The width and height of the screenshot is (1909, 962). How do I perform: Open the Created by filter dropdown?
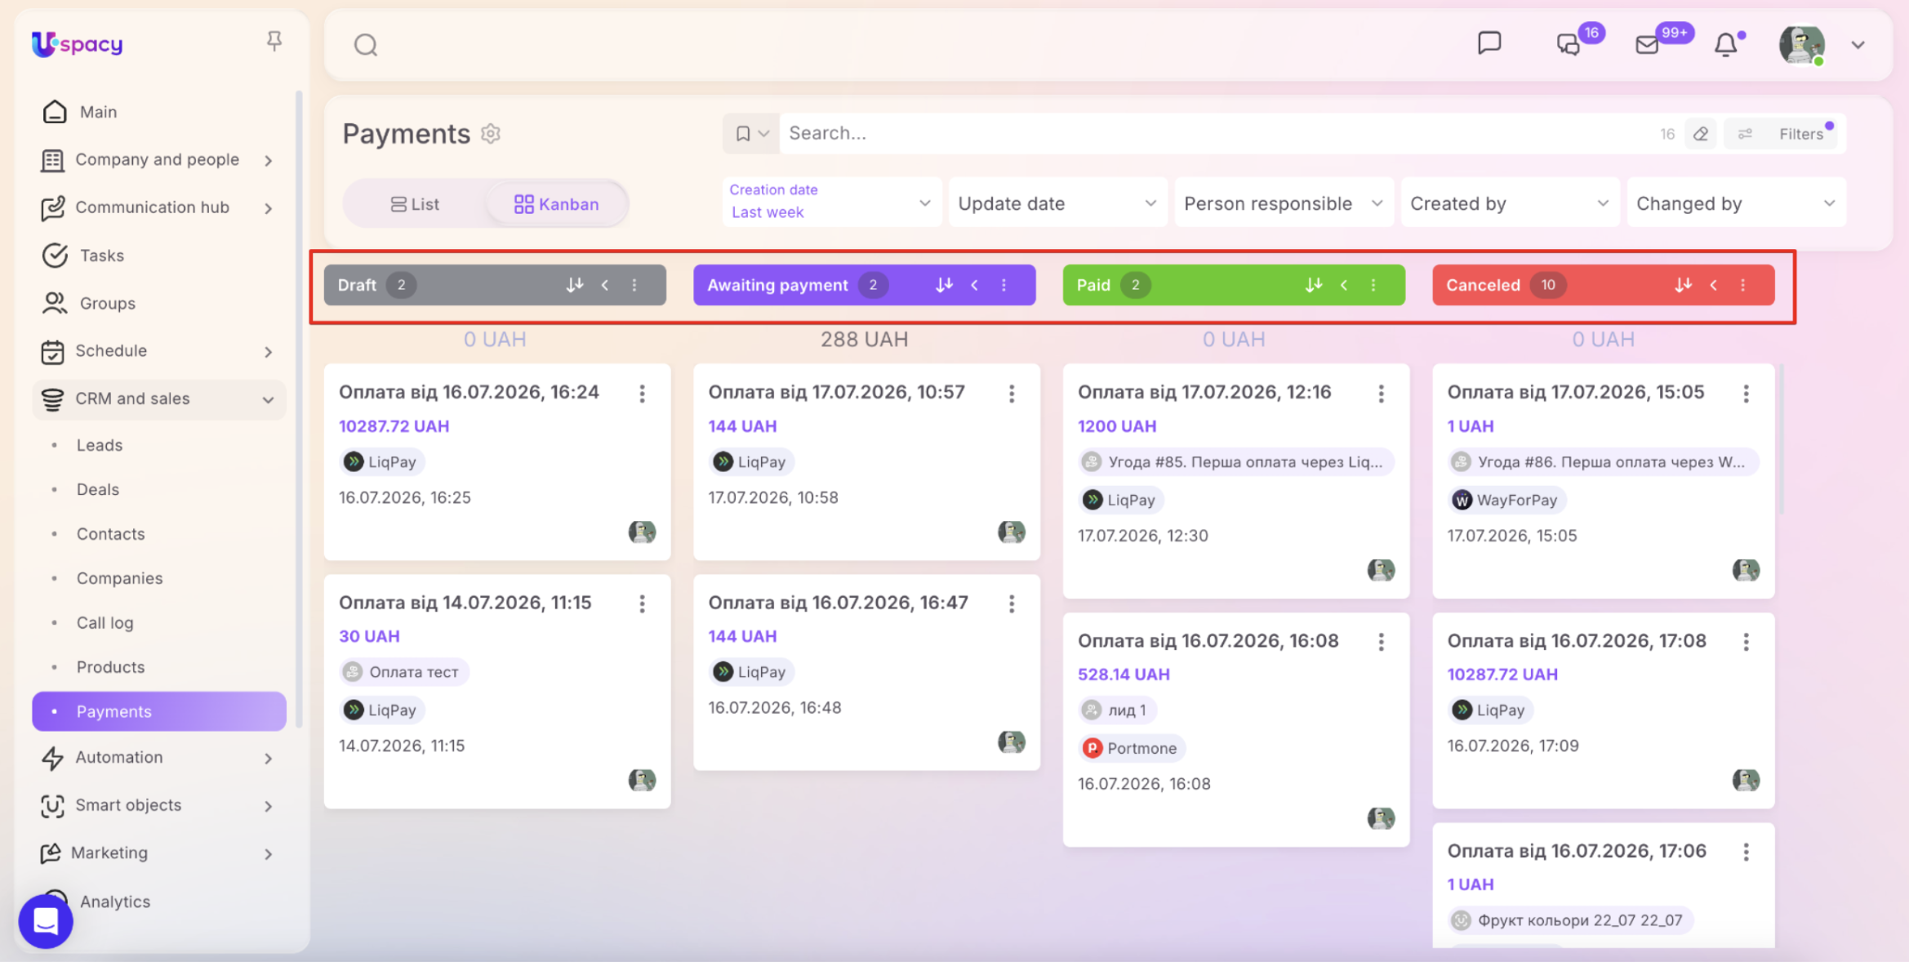[x=1510, y=203]
